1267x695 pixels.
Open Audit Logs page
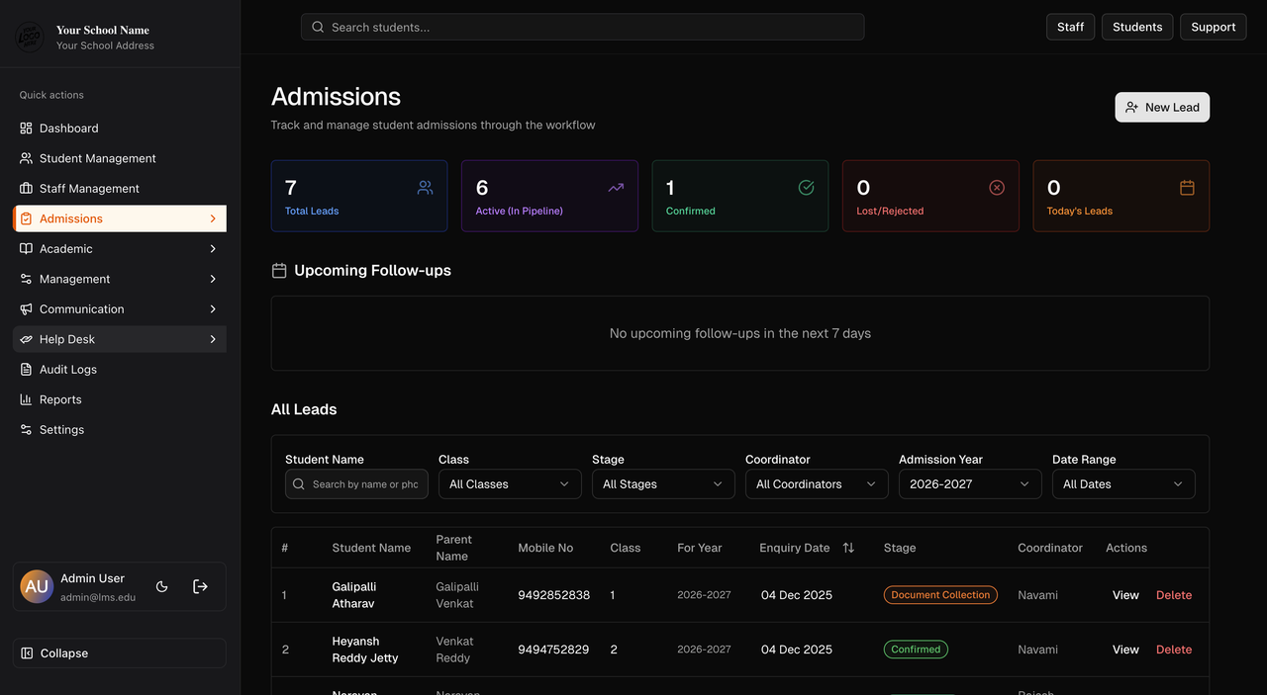click(x=120, y=370)
